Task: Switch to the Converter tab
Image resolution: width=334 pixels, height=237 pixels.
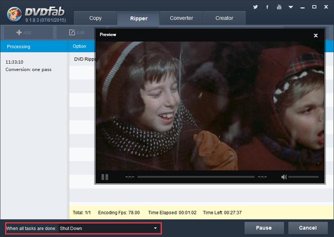Action: point(181,18)
